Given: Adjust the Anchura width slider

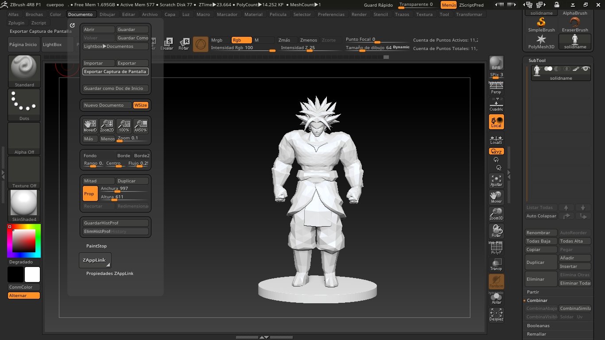Looking at the screenshot, I should pyautogui.click(x=124, y=189).
